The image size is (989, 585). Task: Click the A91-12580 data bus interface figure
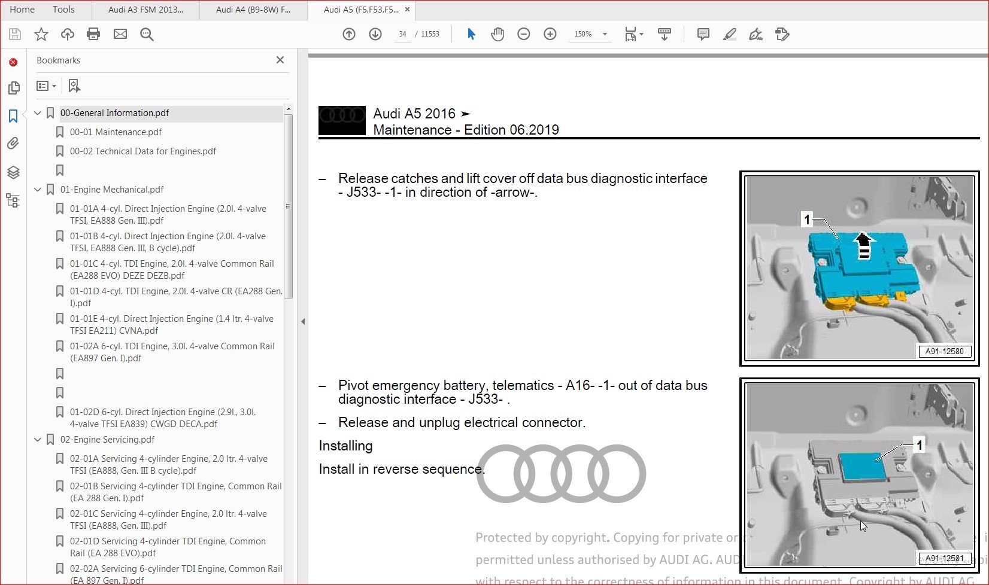point(860,268)
